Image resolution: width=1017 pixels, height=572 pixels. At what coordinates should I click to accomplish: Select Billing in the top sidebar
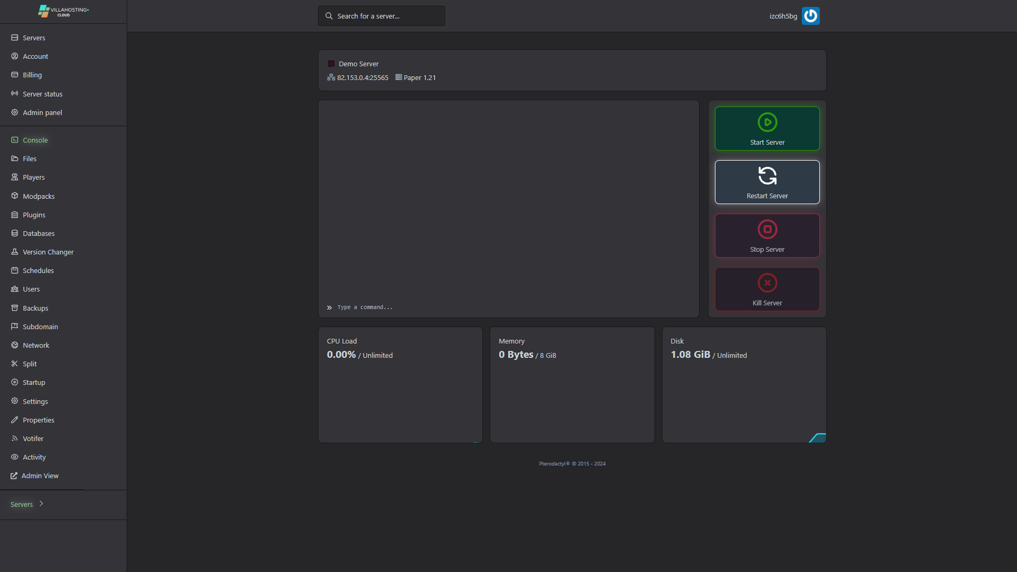32,75
